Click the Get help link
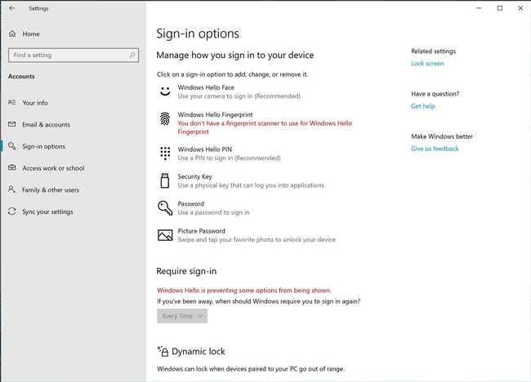The width and height of the screenshot is (531, 382). point(423,106)
